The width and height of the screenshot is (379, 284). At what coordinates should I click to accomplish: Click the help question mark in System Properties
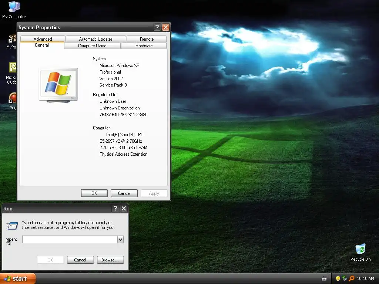[157, 27]
